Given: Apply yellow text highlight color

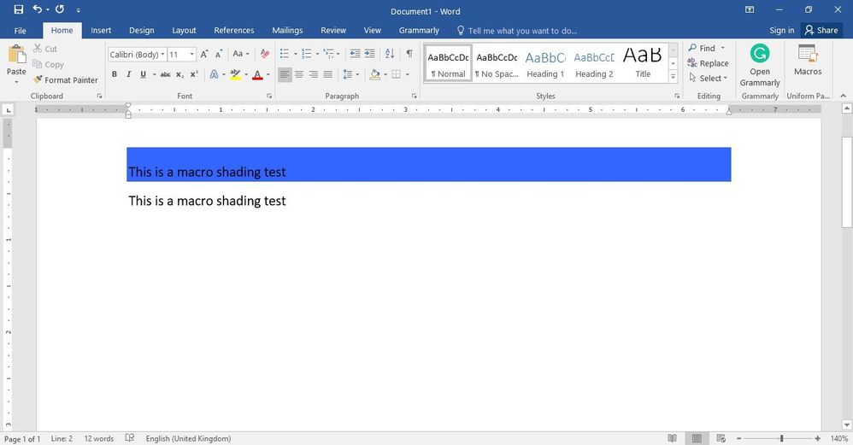Looking at the screenshot, I should click(235, 74).
